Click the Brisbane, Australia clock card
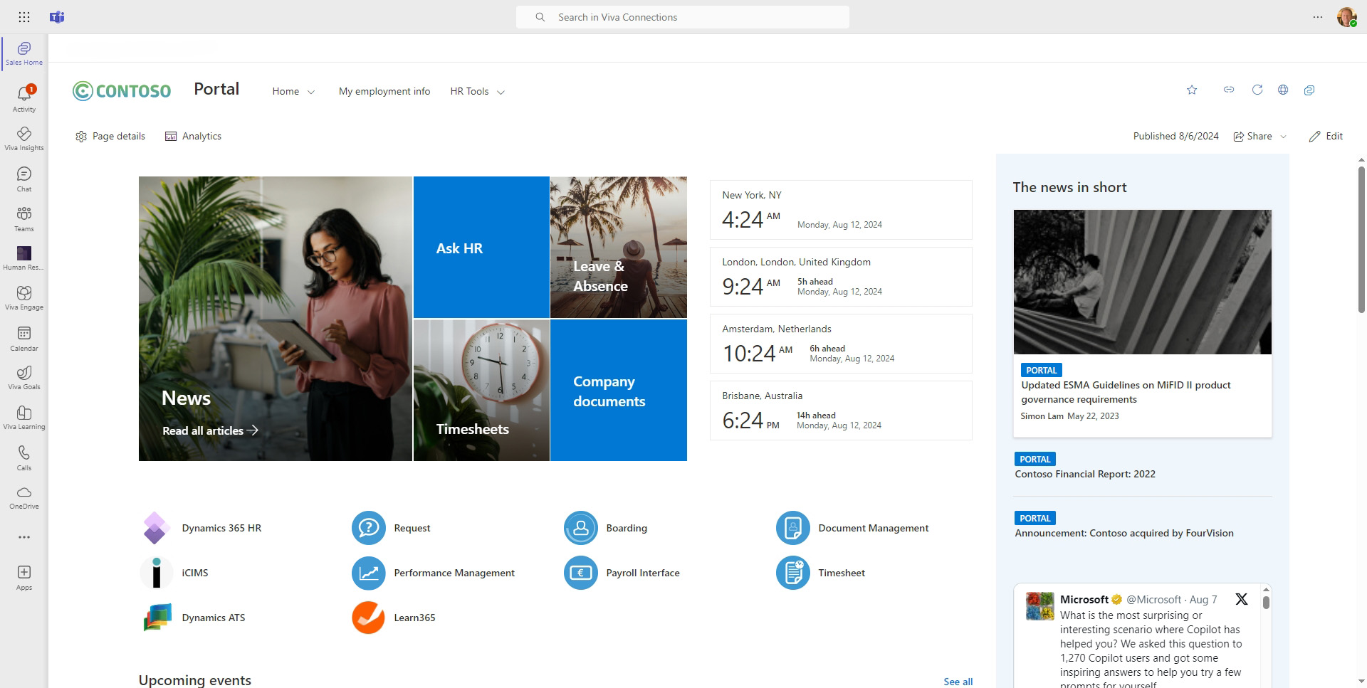 coord(841,411)
